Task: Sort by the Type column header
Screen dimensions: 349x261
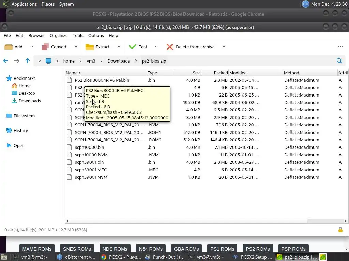Action: point(160,73)
